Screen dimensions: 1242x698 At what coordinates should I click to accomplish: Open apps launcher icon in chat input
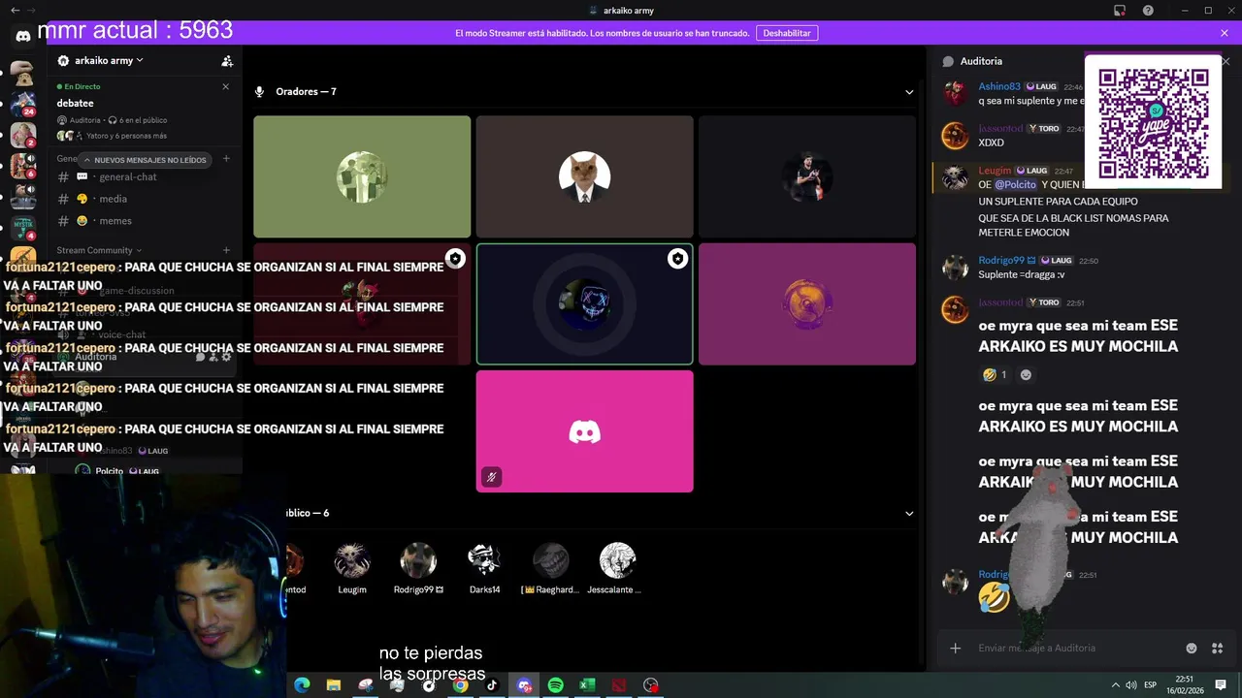1218,648
